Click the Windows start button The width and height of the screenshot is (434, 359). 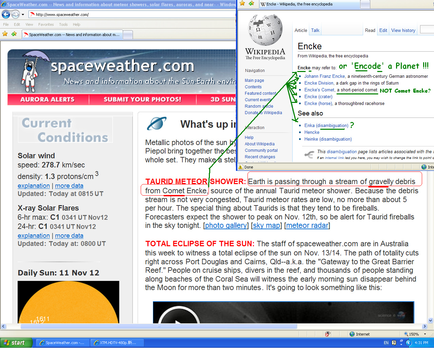coord(16,343)
